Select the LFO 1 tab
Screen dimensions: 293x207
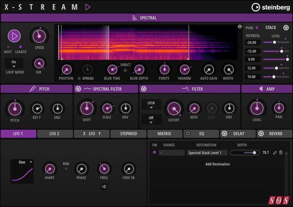tap(19, 133)
